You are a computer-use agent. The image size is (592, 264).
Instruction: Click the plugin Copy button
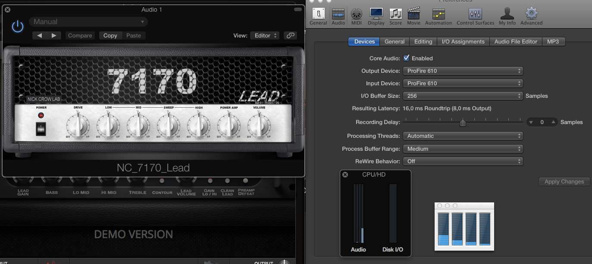click(x=110, y=36)
